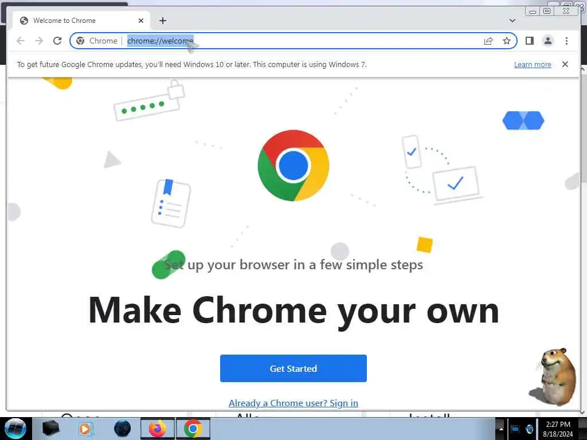The height and width of the screenshot is (440, 587).
Task: Click the Chrome logo on the welcome page
Action: point(293,166)
